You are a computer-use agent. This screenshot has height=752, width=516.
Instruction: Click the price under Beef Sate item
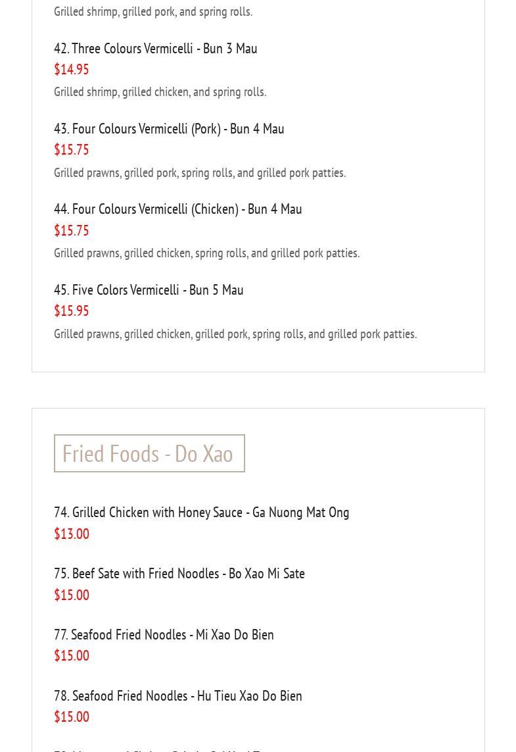click(71, 595)
